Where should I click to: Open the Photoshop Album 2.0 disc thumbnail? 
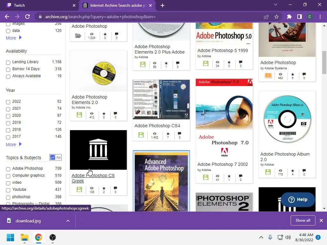(x=287, y=119)
